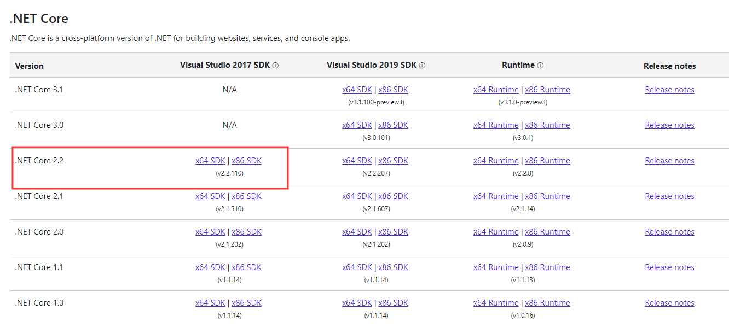Open .NET Core 2.1 x86 Runtime link
The width and height of the screenshot is (729, 333).
click(547, 196)
